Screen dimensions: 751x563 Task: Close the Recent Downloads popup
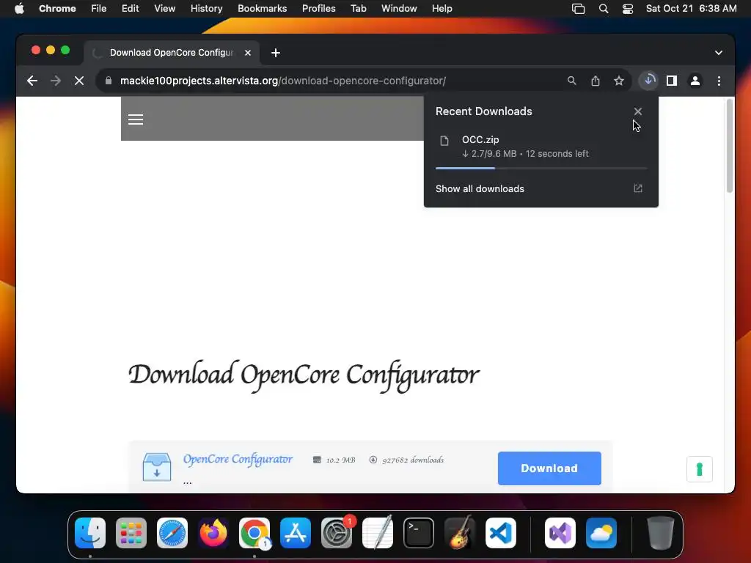point(638,111)
